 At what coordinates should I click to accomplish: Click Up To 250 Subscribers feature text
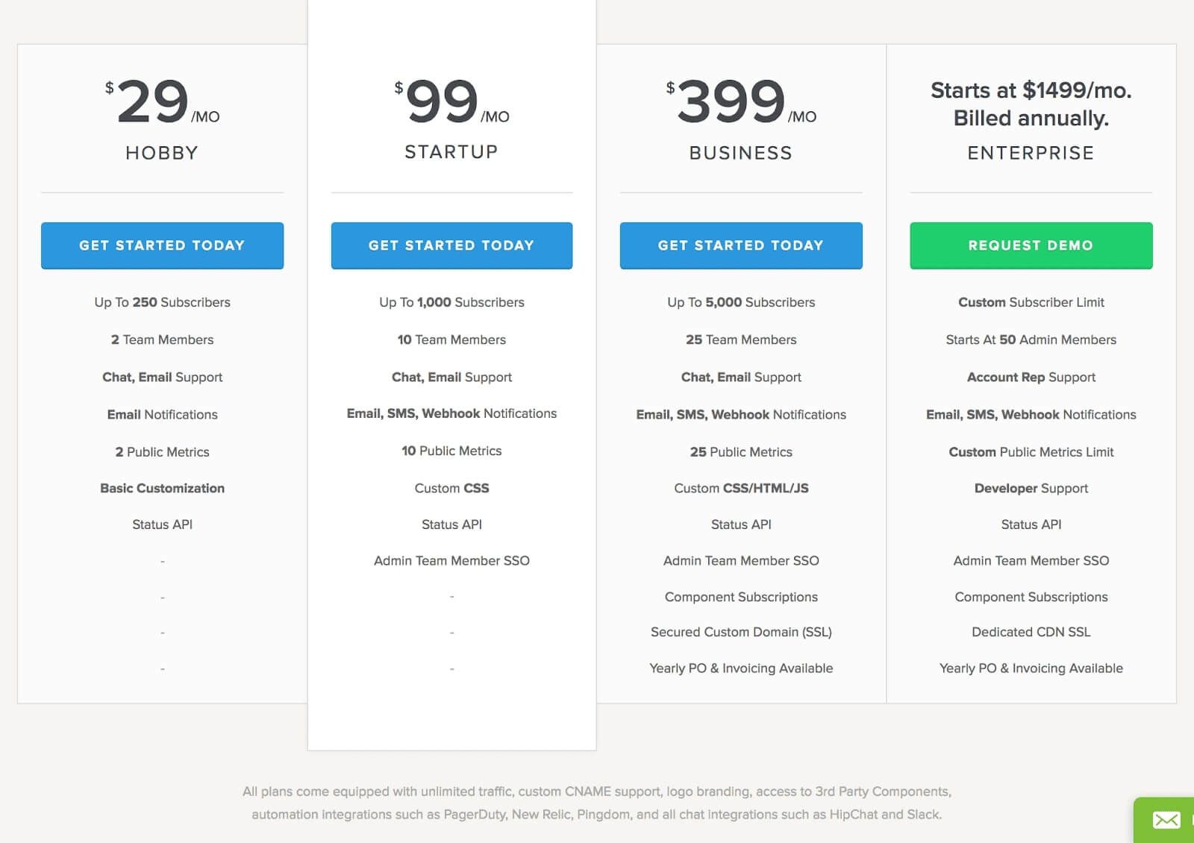(x=162, y=302)
